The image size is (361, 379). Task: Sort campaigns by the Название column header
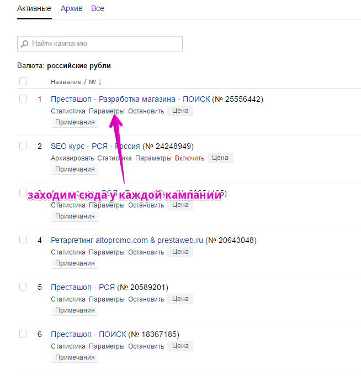[66, 82]
